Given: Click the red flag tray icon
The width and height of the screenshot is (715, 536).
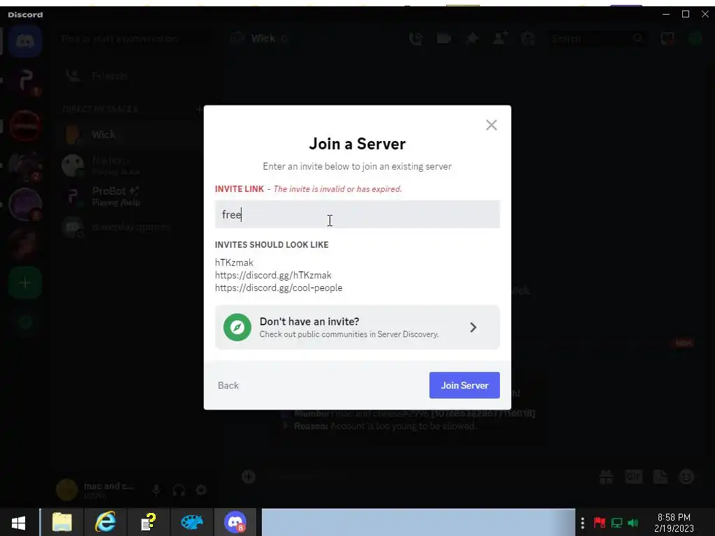Looking at the screenshot, I should coord(600,523).
